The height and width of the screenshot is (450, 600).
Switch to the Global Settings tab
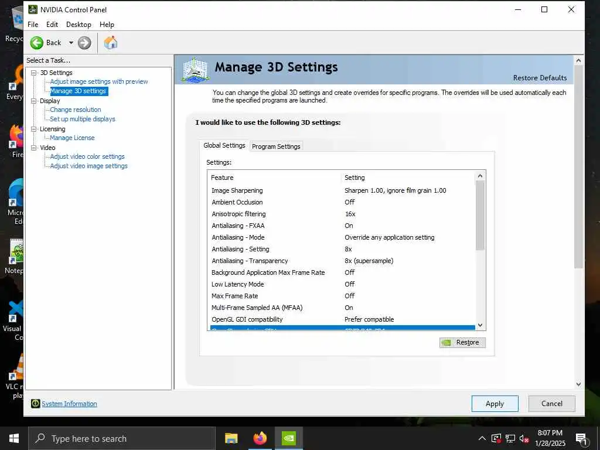tap(224, 145)
